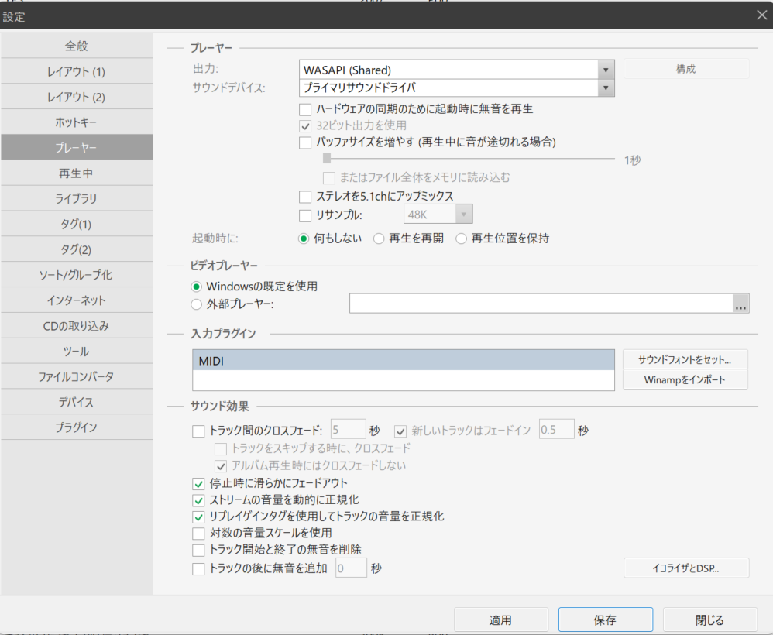773x635 pixels.
Task: Click the buffer size slider handle
Action: [x=327, y=159]
